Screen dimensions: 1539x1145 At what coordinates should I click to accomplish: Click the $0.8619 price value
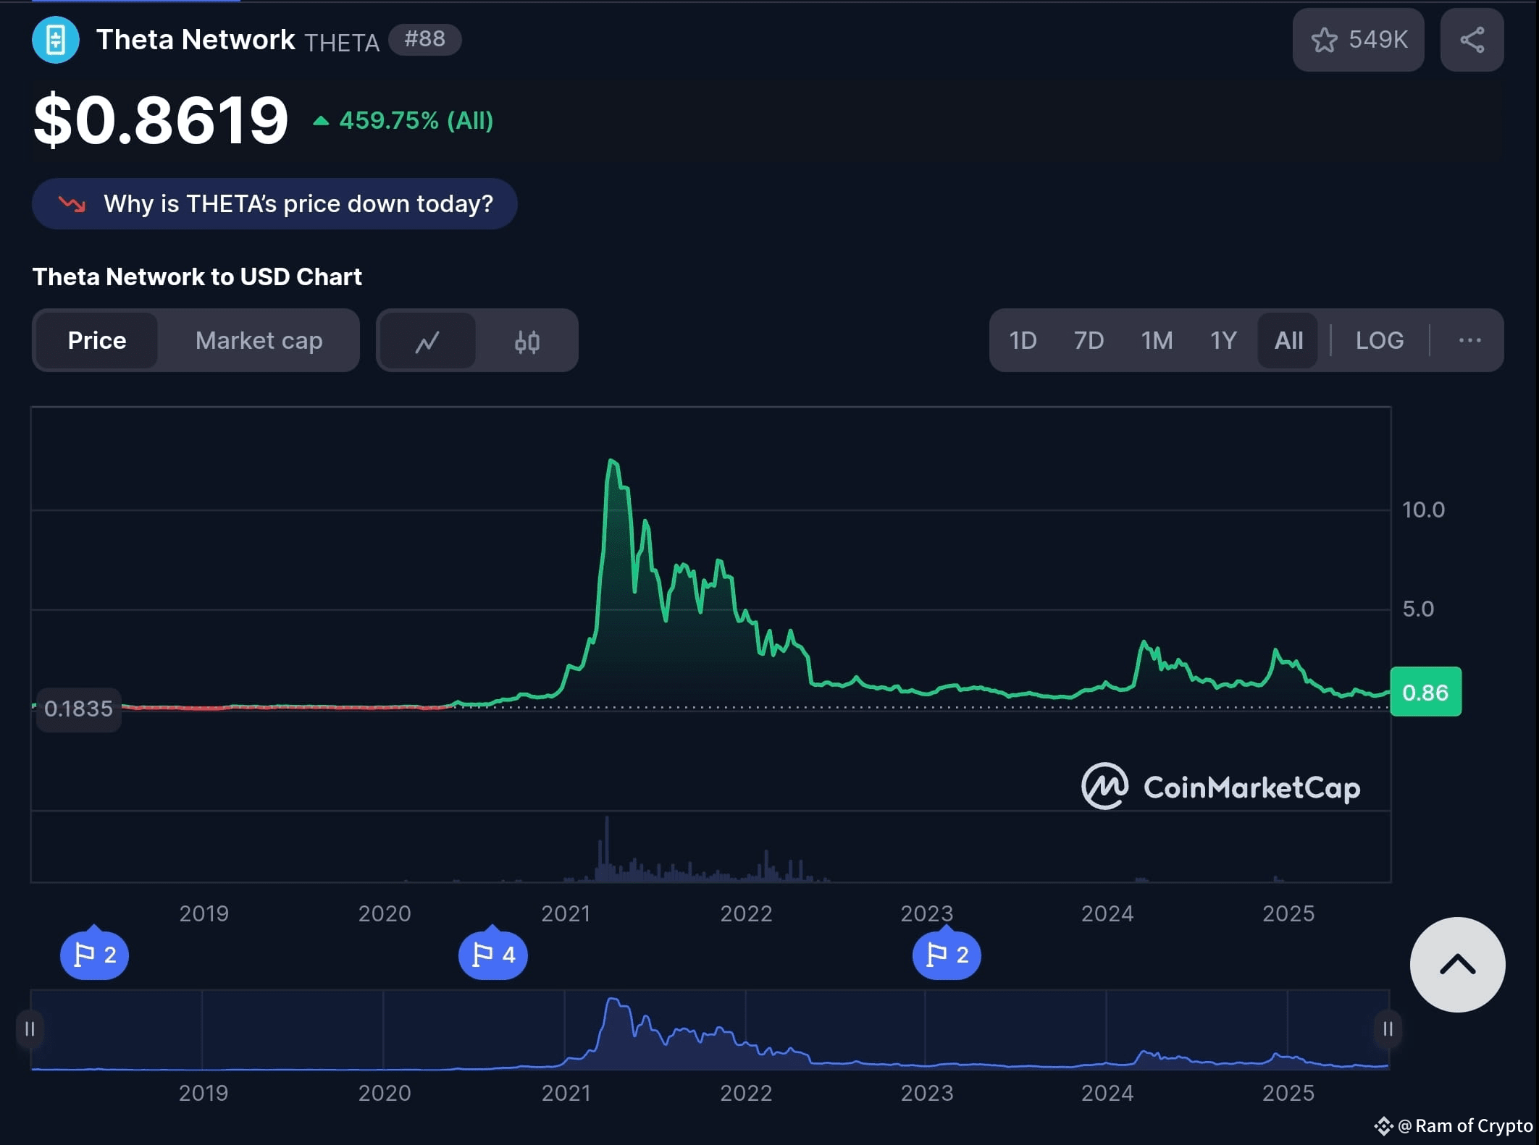click(161, 119)
